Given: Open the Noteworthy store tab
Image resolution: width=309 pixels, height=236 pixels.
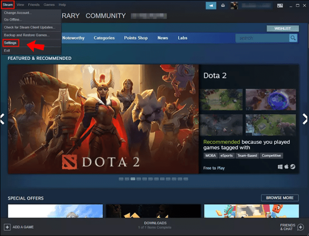Looking at the screenshot, I should coord(73,38).
